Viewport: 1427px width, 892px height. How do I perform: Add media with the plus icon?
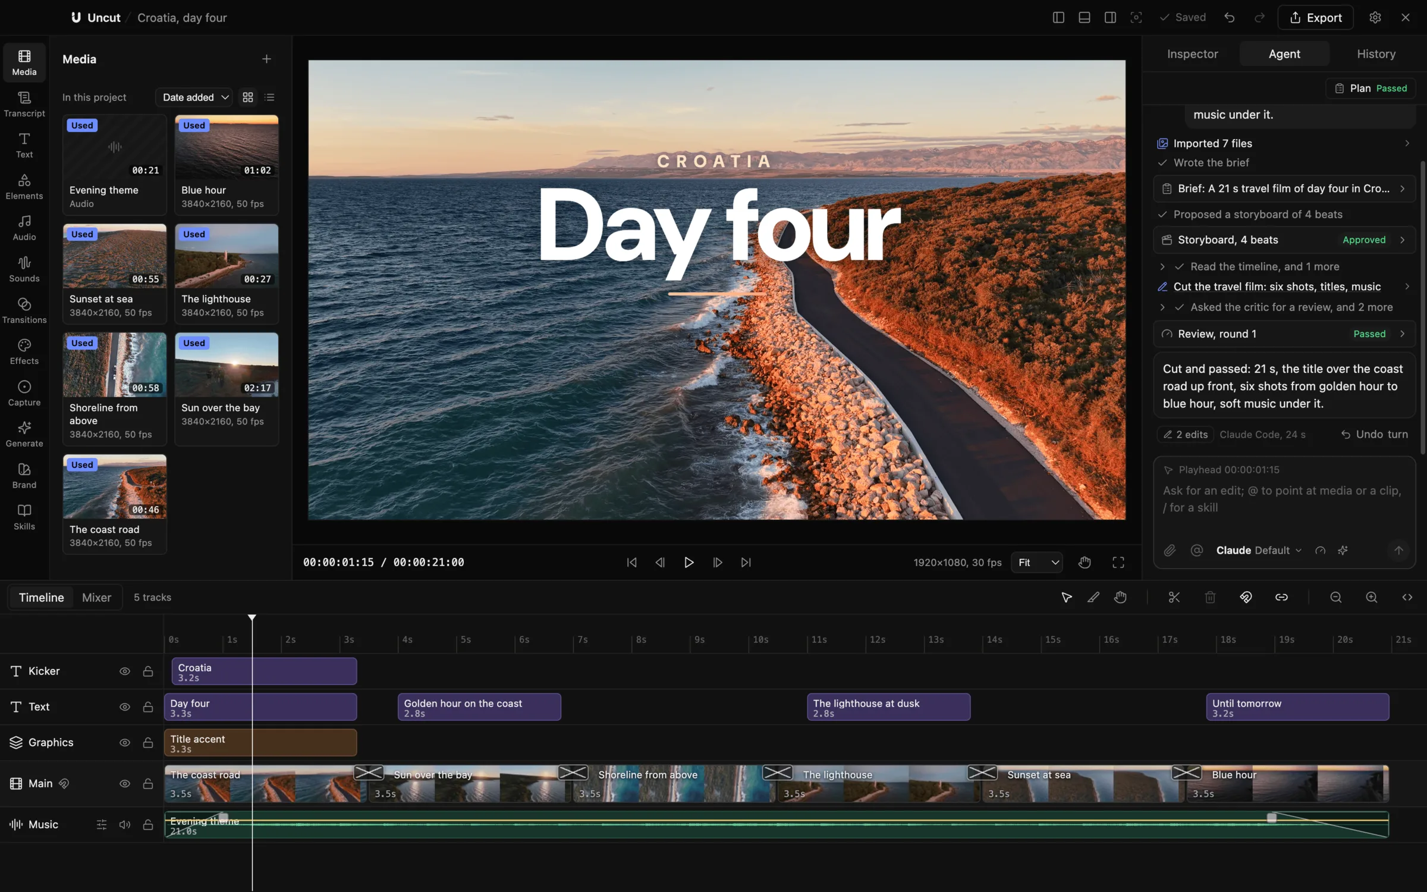point(266,59)
